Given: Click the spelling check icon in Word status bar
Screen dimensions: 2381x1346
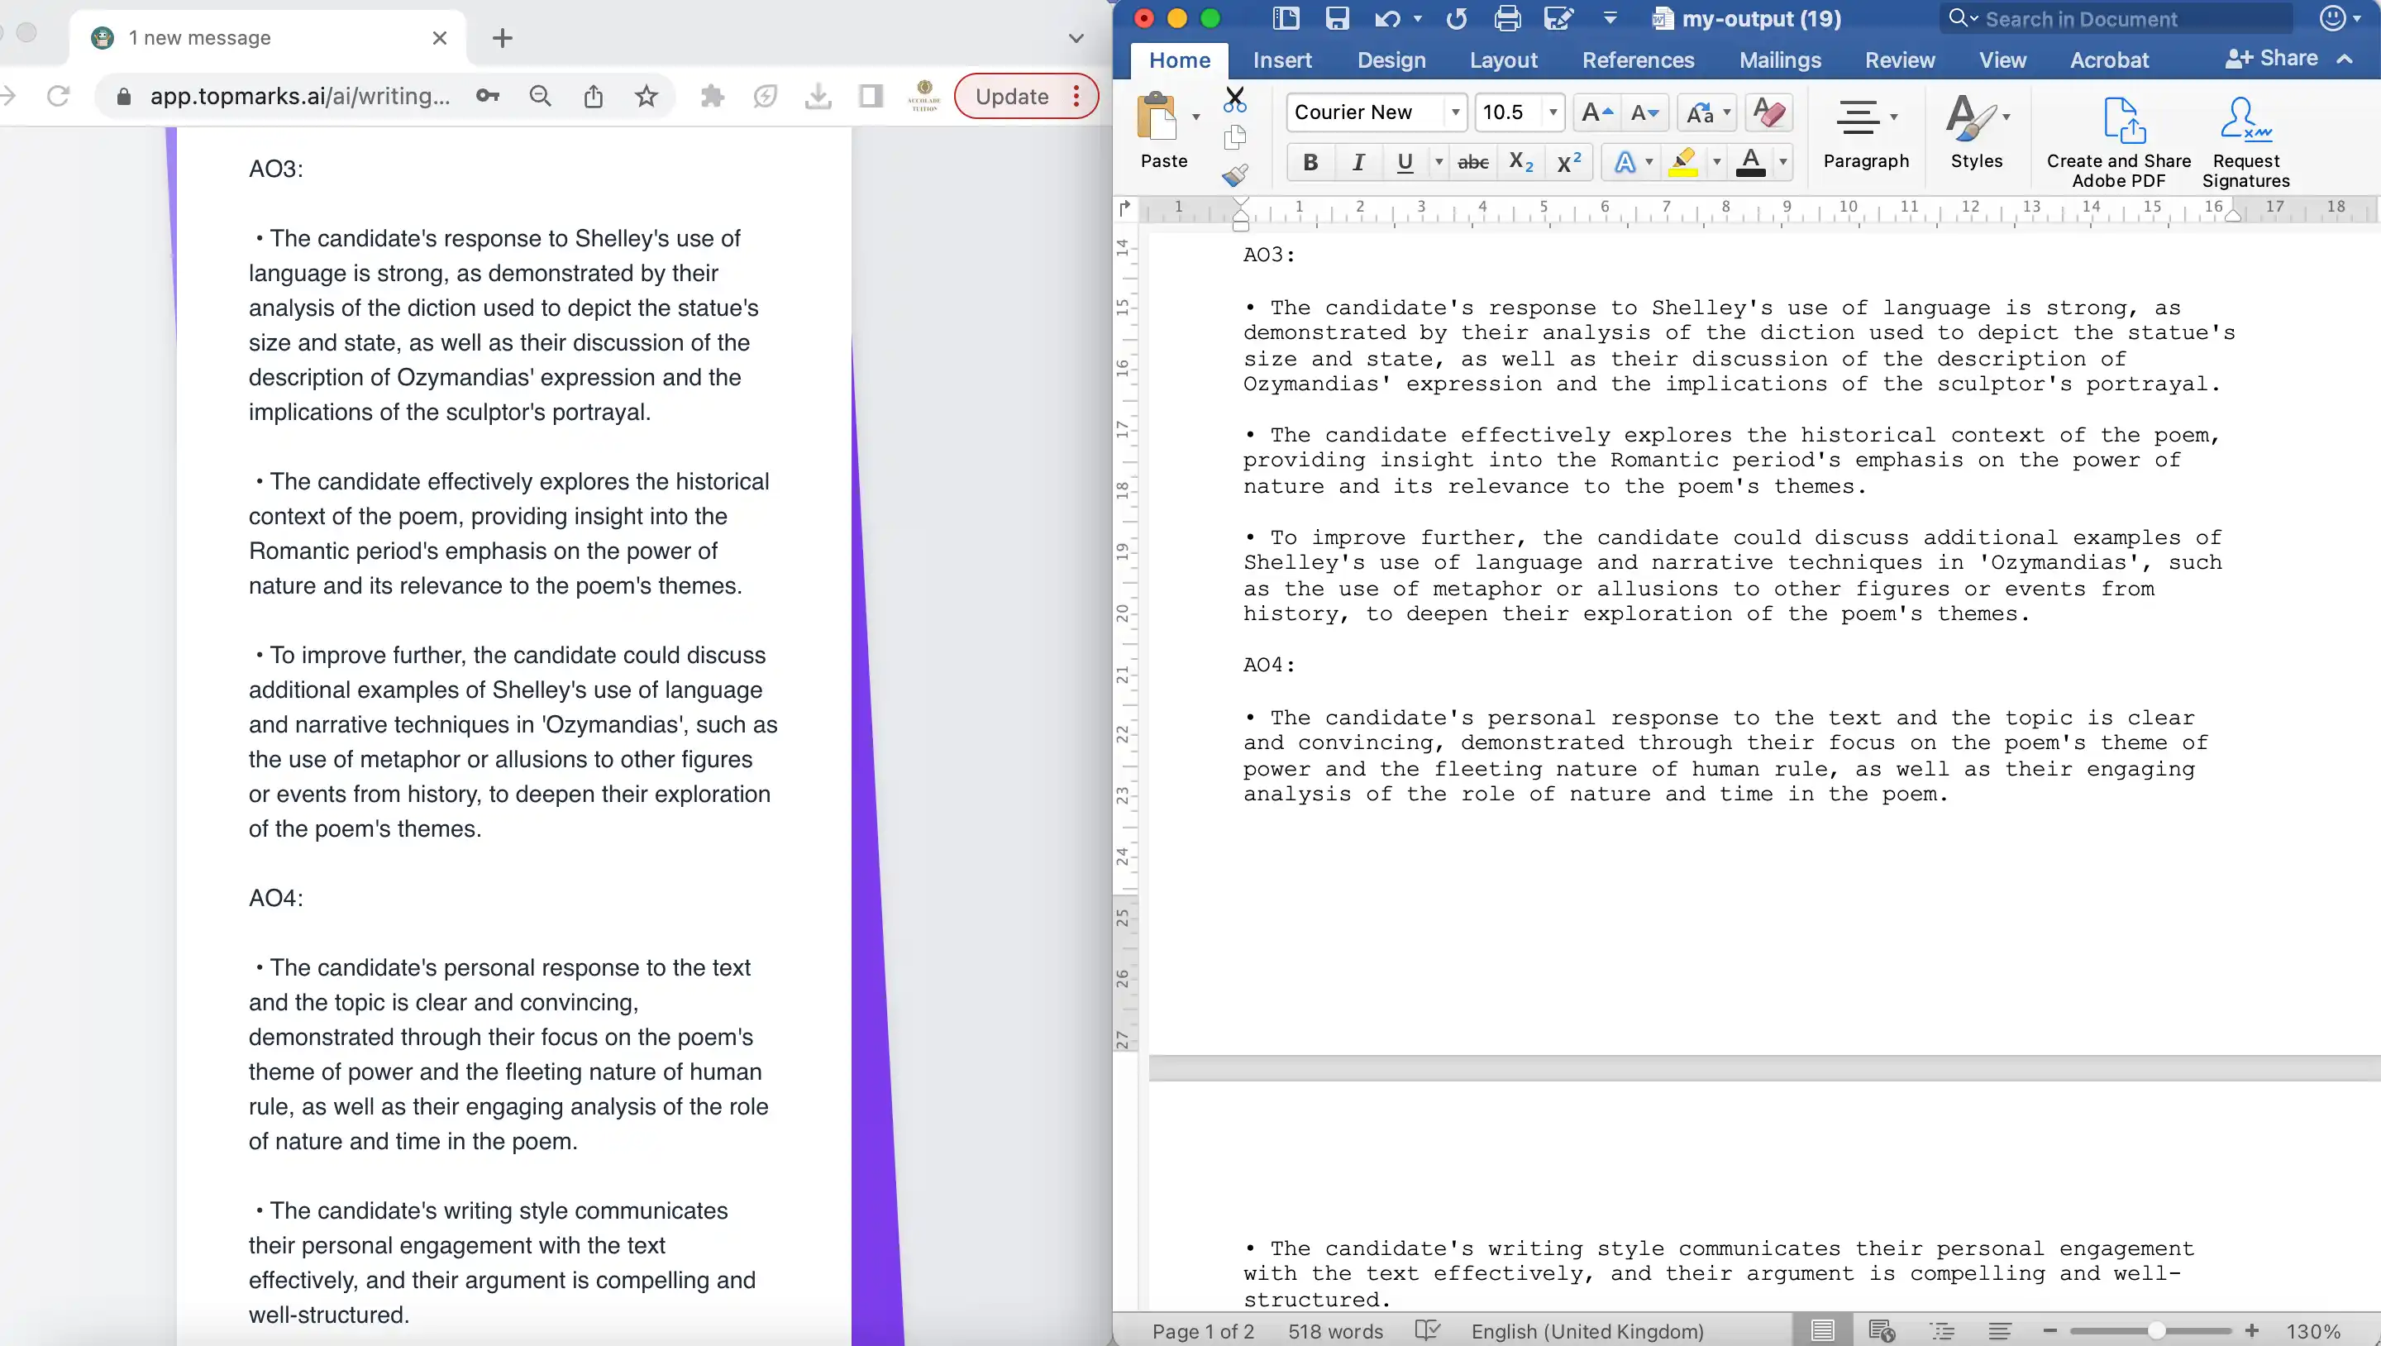Looking at the screenshot, I should click(x=1427, y=1330).
